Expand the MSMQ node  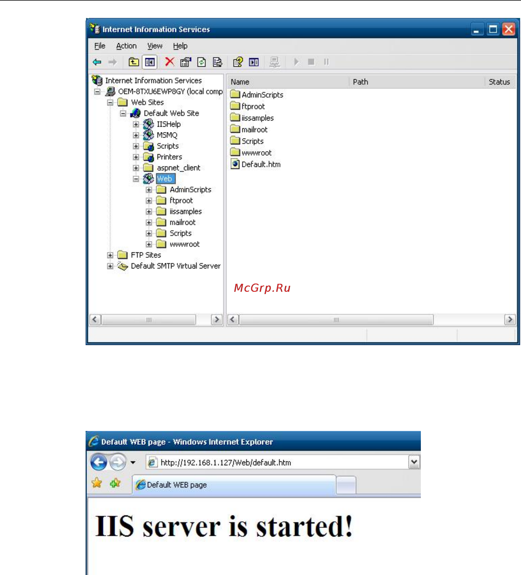pyautogui.click(x=136, y=135)
